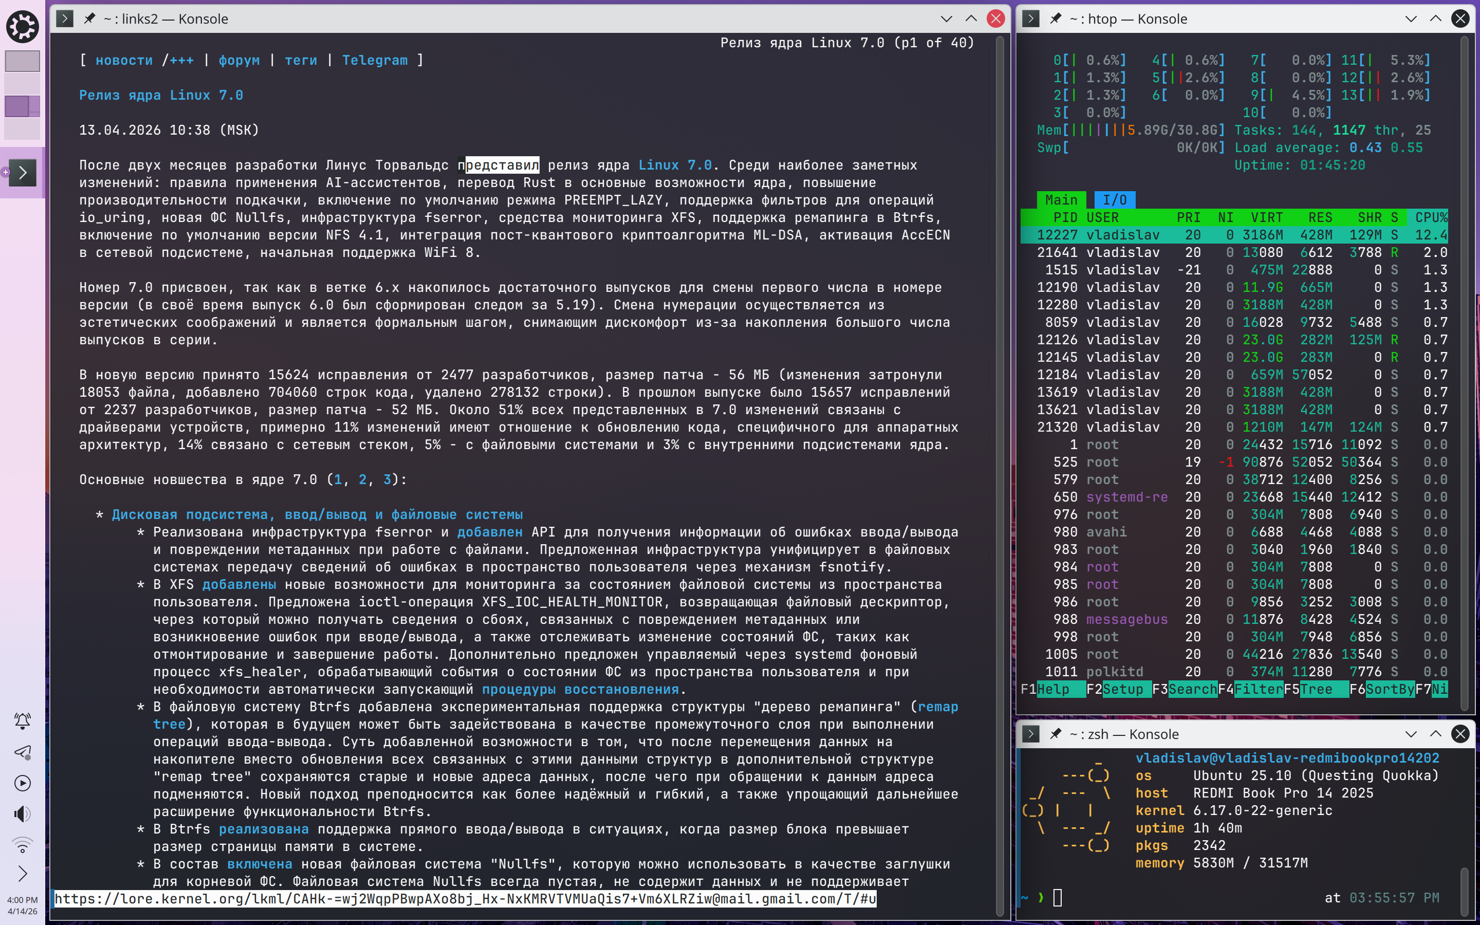The height and width of the screenshot is (925, 1480).
Task: Expand hidden system tray icons arrow
Action: tap(23, 874)
